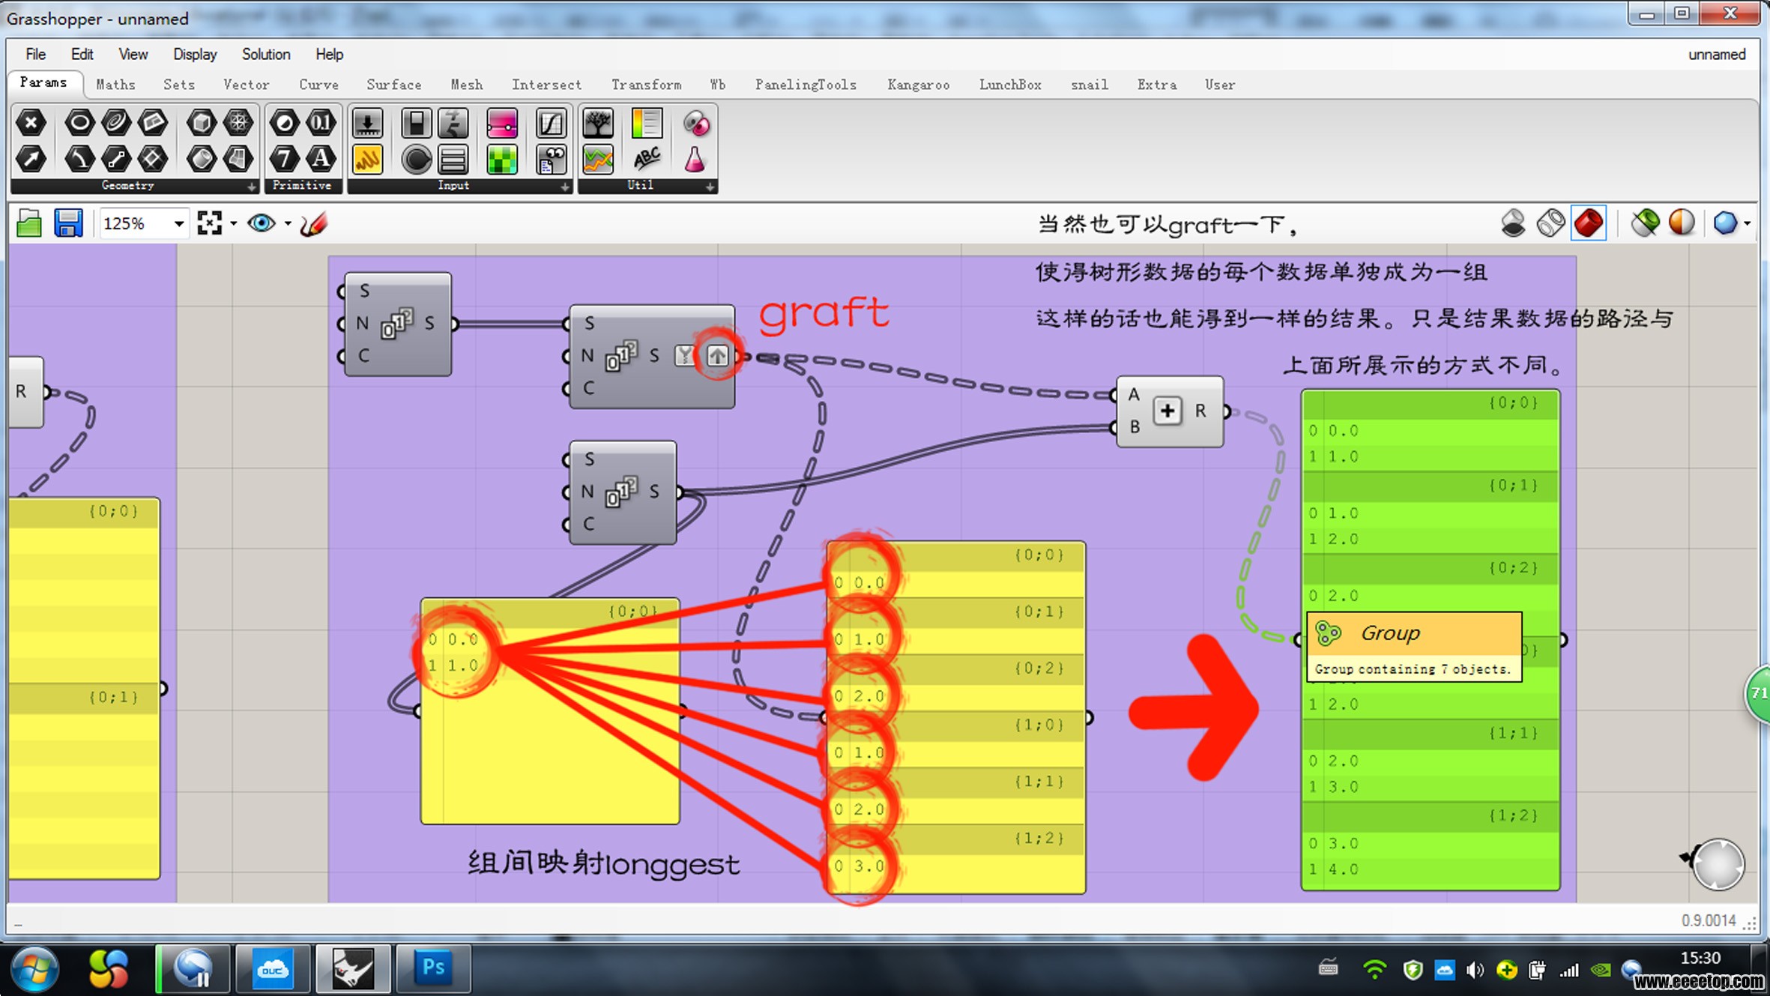Select the Circle parameter icon

click(x=79, y=122)
